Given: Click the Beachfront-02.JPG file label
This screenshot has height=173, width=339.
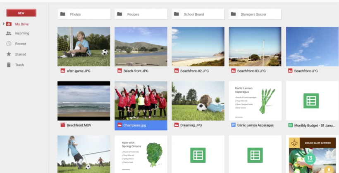Looking at the screenshot, I should click(194, 71).
